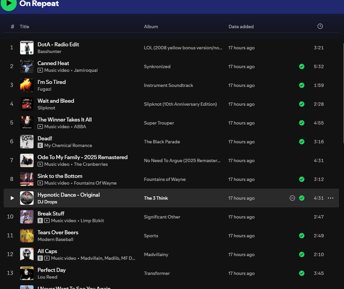
Task: Click the Ode To My Family cover
Action: (27, 160)
